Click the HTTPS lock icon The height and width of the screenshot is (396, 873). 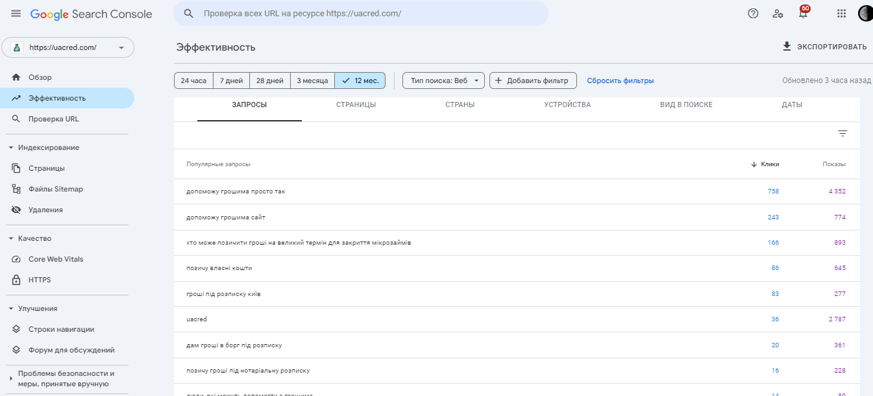click(16, 280)
